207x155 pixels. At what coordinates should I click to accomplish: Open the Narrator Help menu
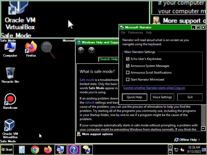point(149,33)
